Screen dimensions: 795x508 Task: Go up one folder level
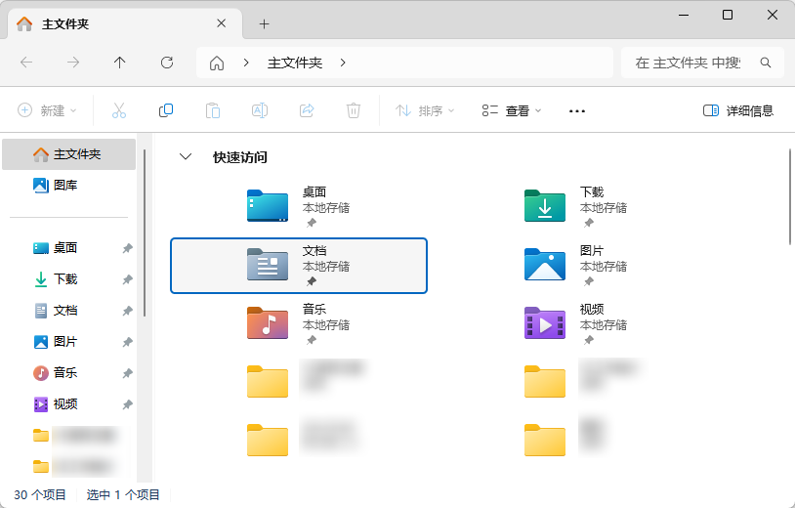pos(120,63)
